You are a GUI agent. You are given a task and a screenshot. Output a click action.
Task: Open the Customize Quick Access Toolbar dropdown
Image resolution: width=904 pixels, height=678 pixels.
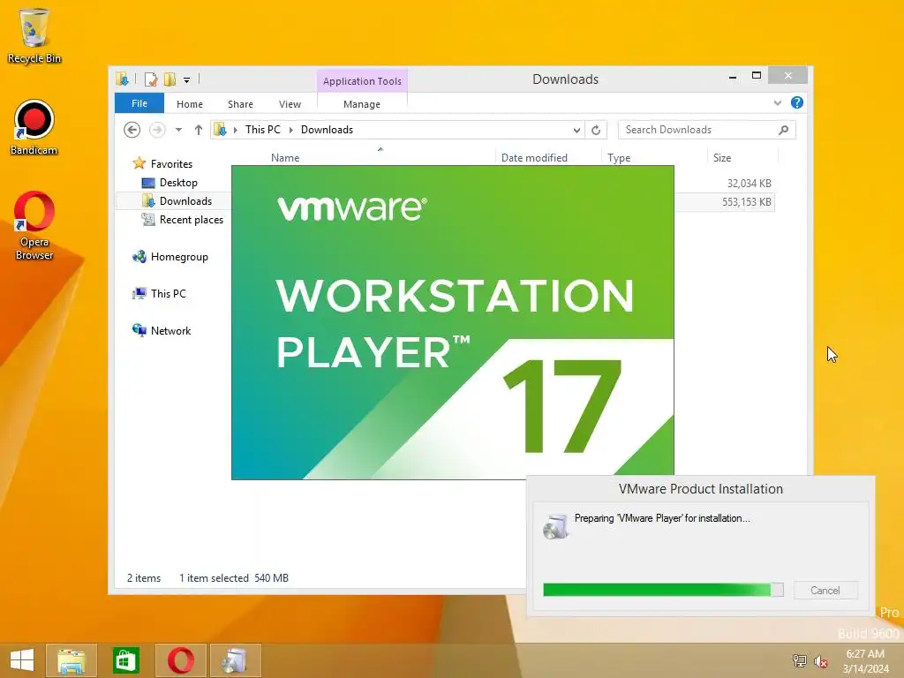pyautogui.click(x=187, y=80)
